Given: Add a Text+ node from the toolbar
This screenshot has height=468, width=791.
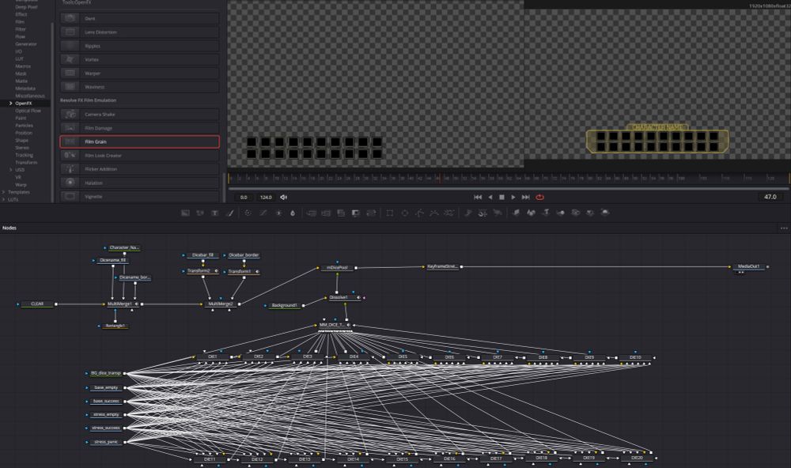Looking at the screenshot, I should 215,213.
